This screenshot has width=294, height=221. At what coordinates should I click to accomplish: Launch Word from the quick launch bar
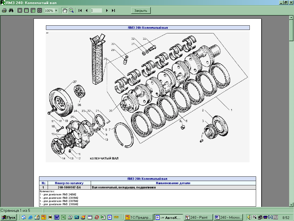coord(57,217)
